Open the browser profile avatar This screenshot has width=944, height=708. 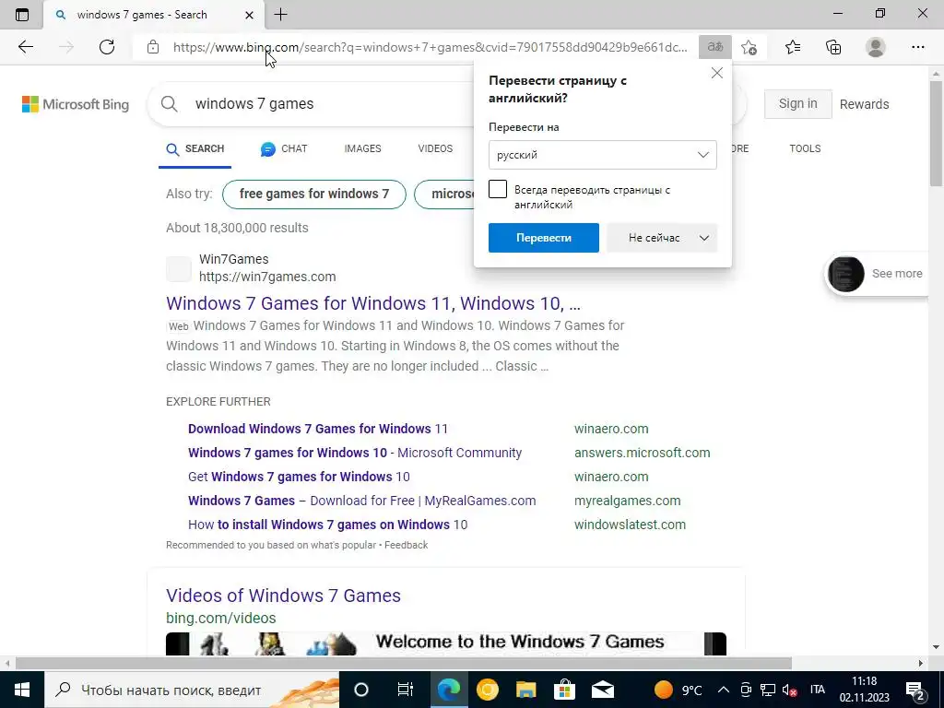tap(876, 47)
